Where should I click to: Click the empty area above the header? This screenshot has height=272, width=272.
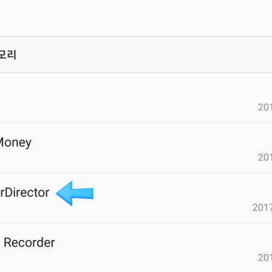(136, 18)
